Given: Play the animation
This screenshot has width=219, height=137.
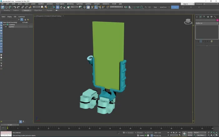Looking at the screenshot, I should [x=174, y=133].
